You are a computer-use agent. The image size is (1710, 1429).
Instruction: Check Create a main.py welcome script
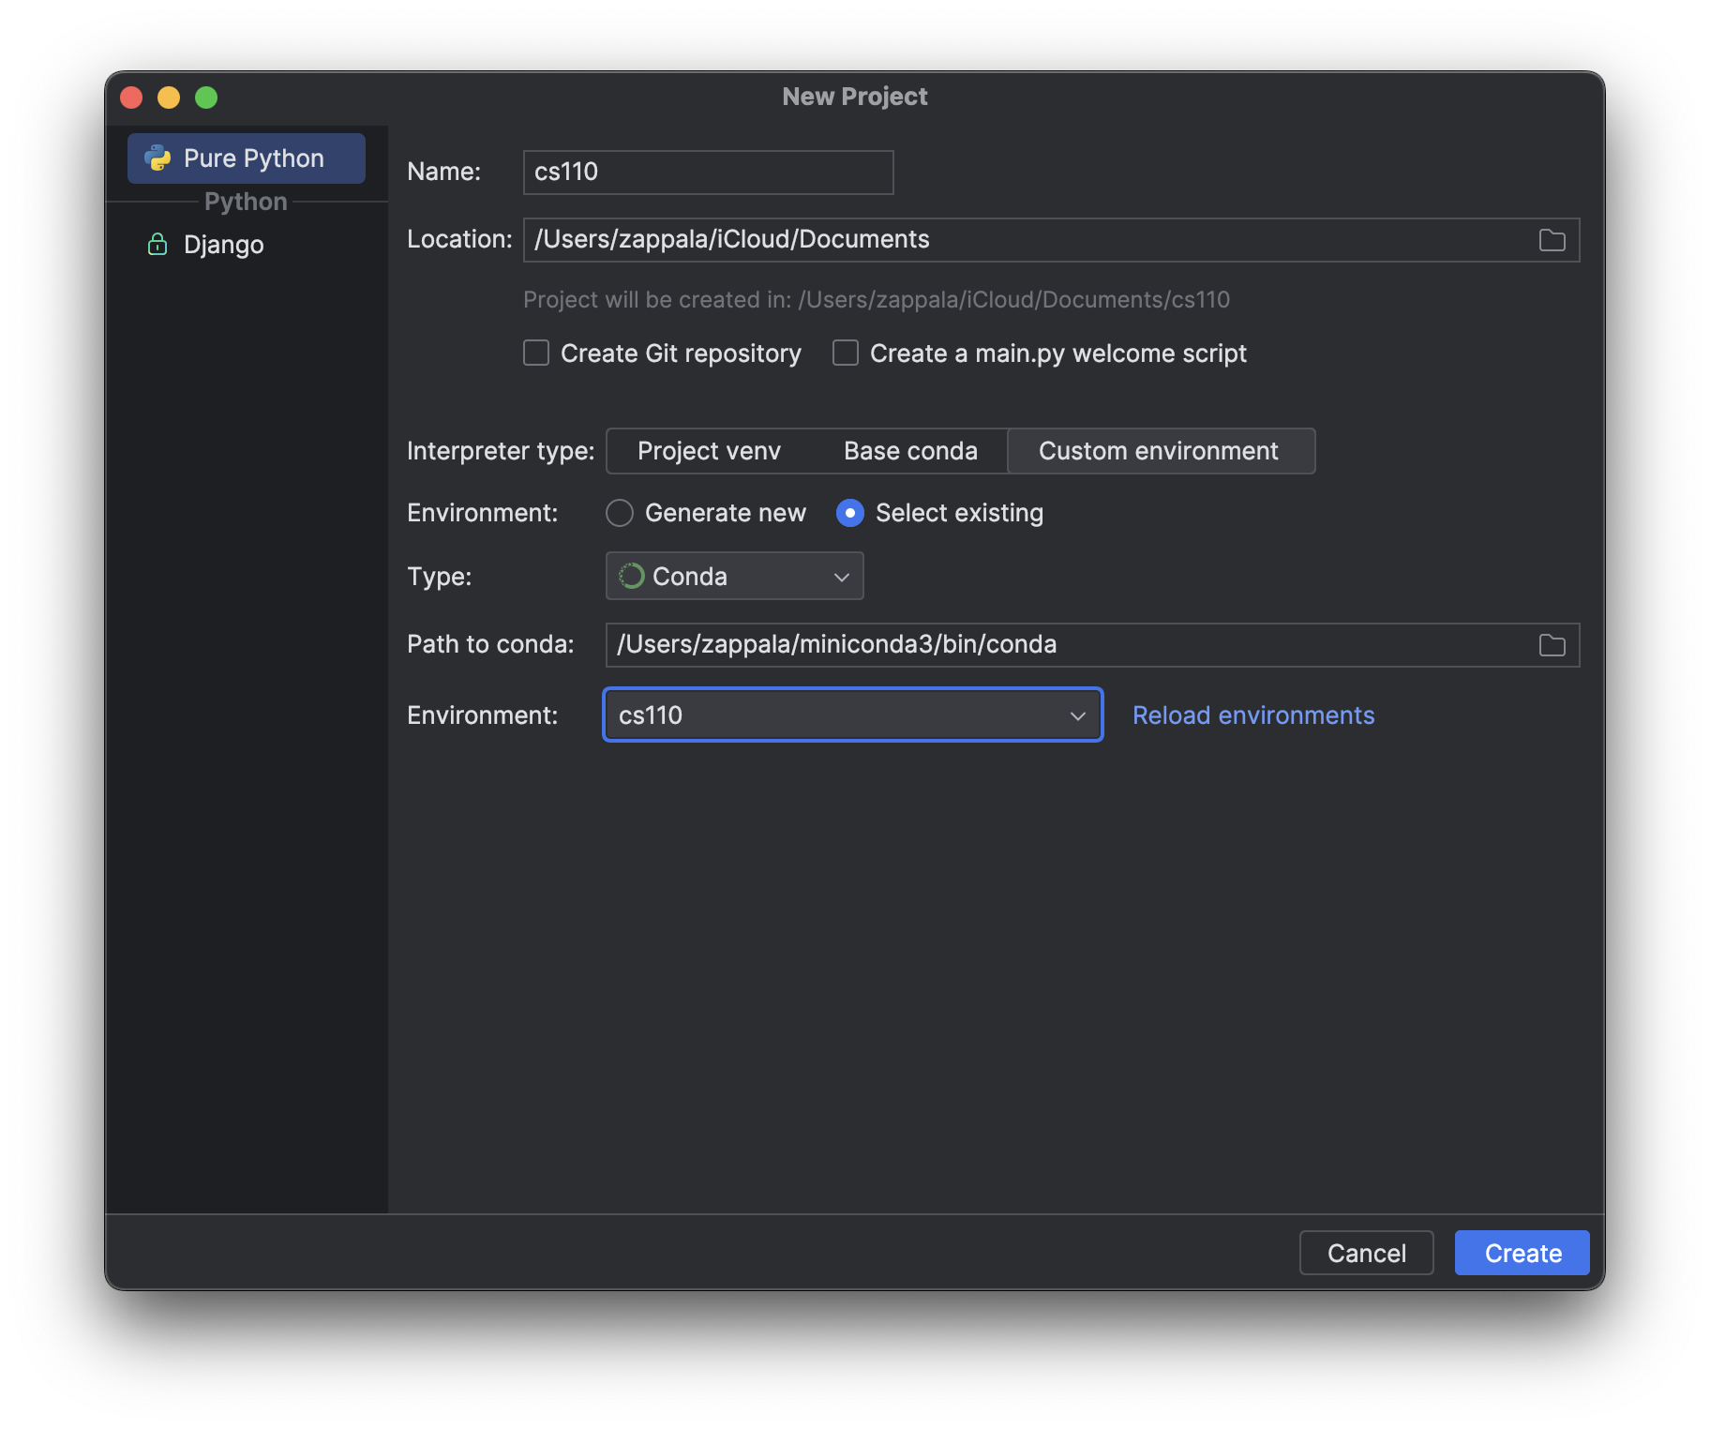tap(845, 353)
